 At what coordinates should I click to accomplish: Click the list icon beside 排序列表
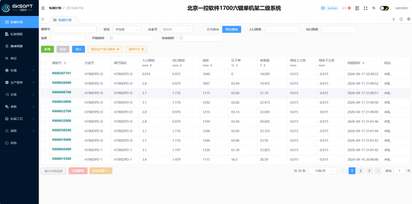coord(7,46)
